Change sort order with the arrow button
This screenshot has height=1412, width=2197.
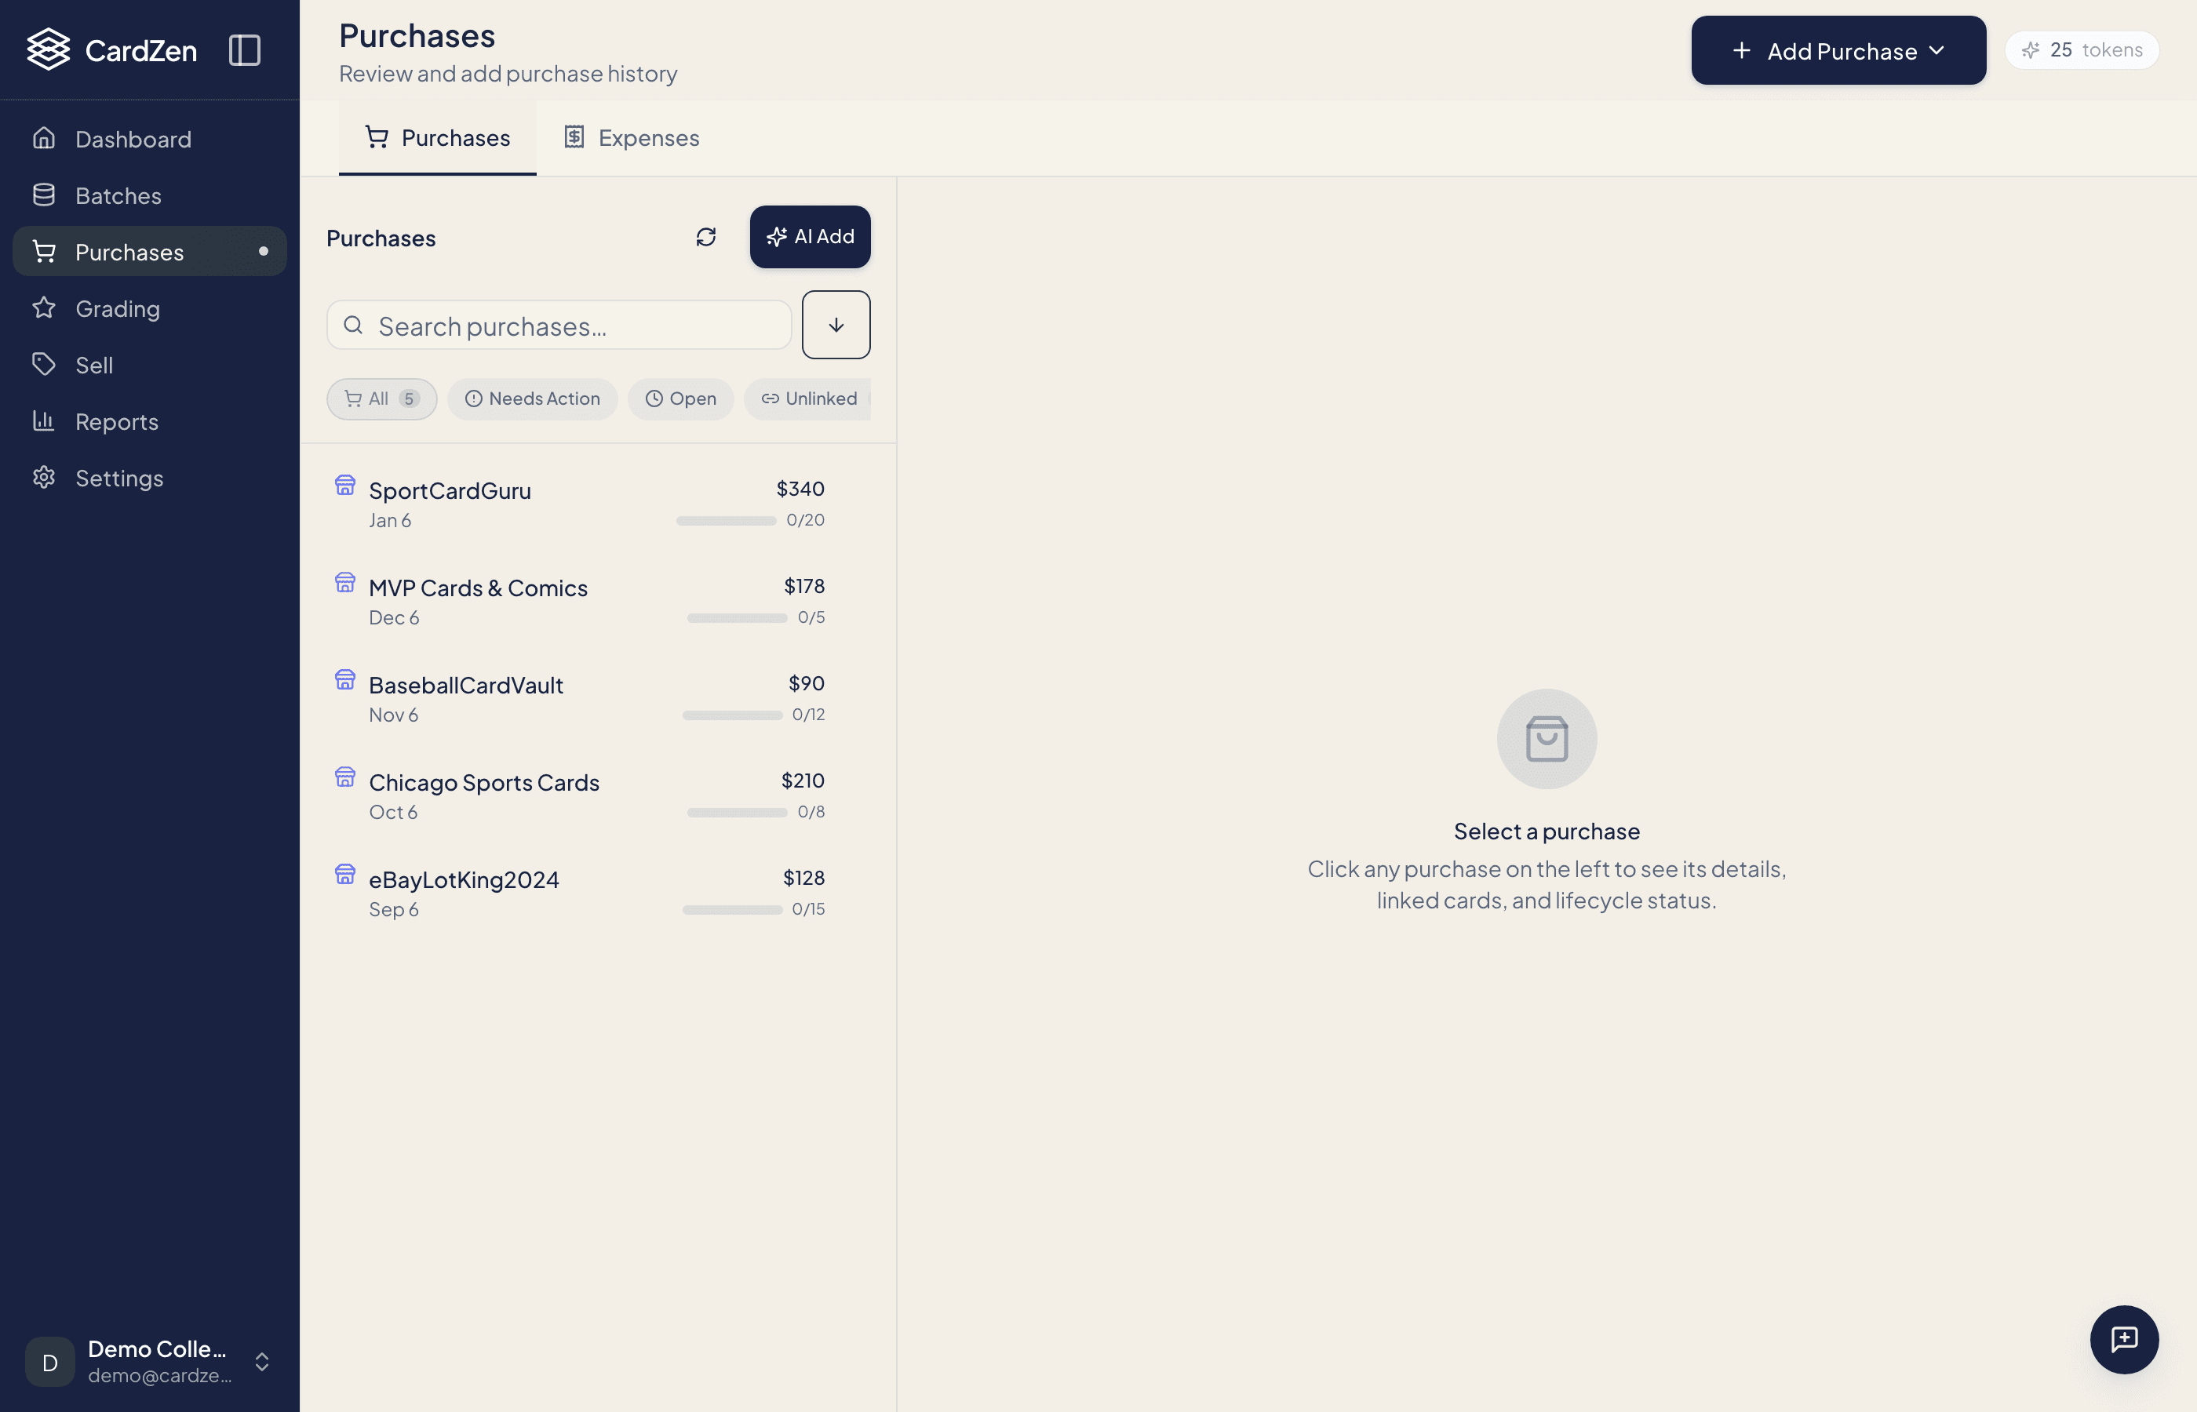click(836, 325)
